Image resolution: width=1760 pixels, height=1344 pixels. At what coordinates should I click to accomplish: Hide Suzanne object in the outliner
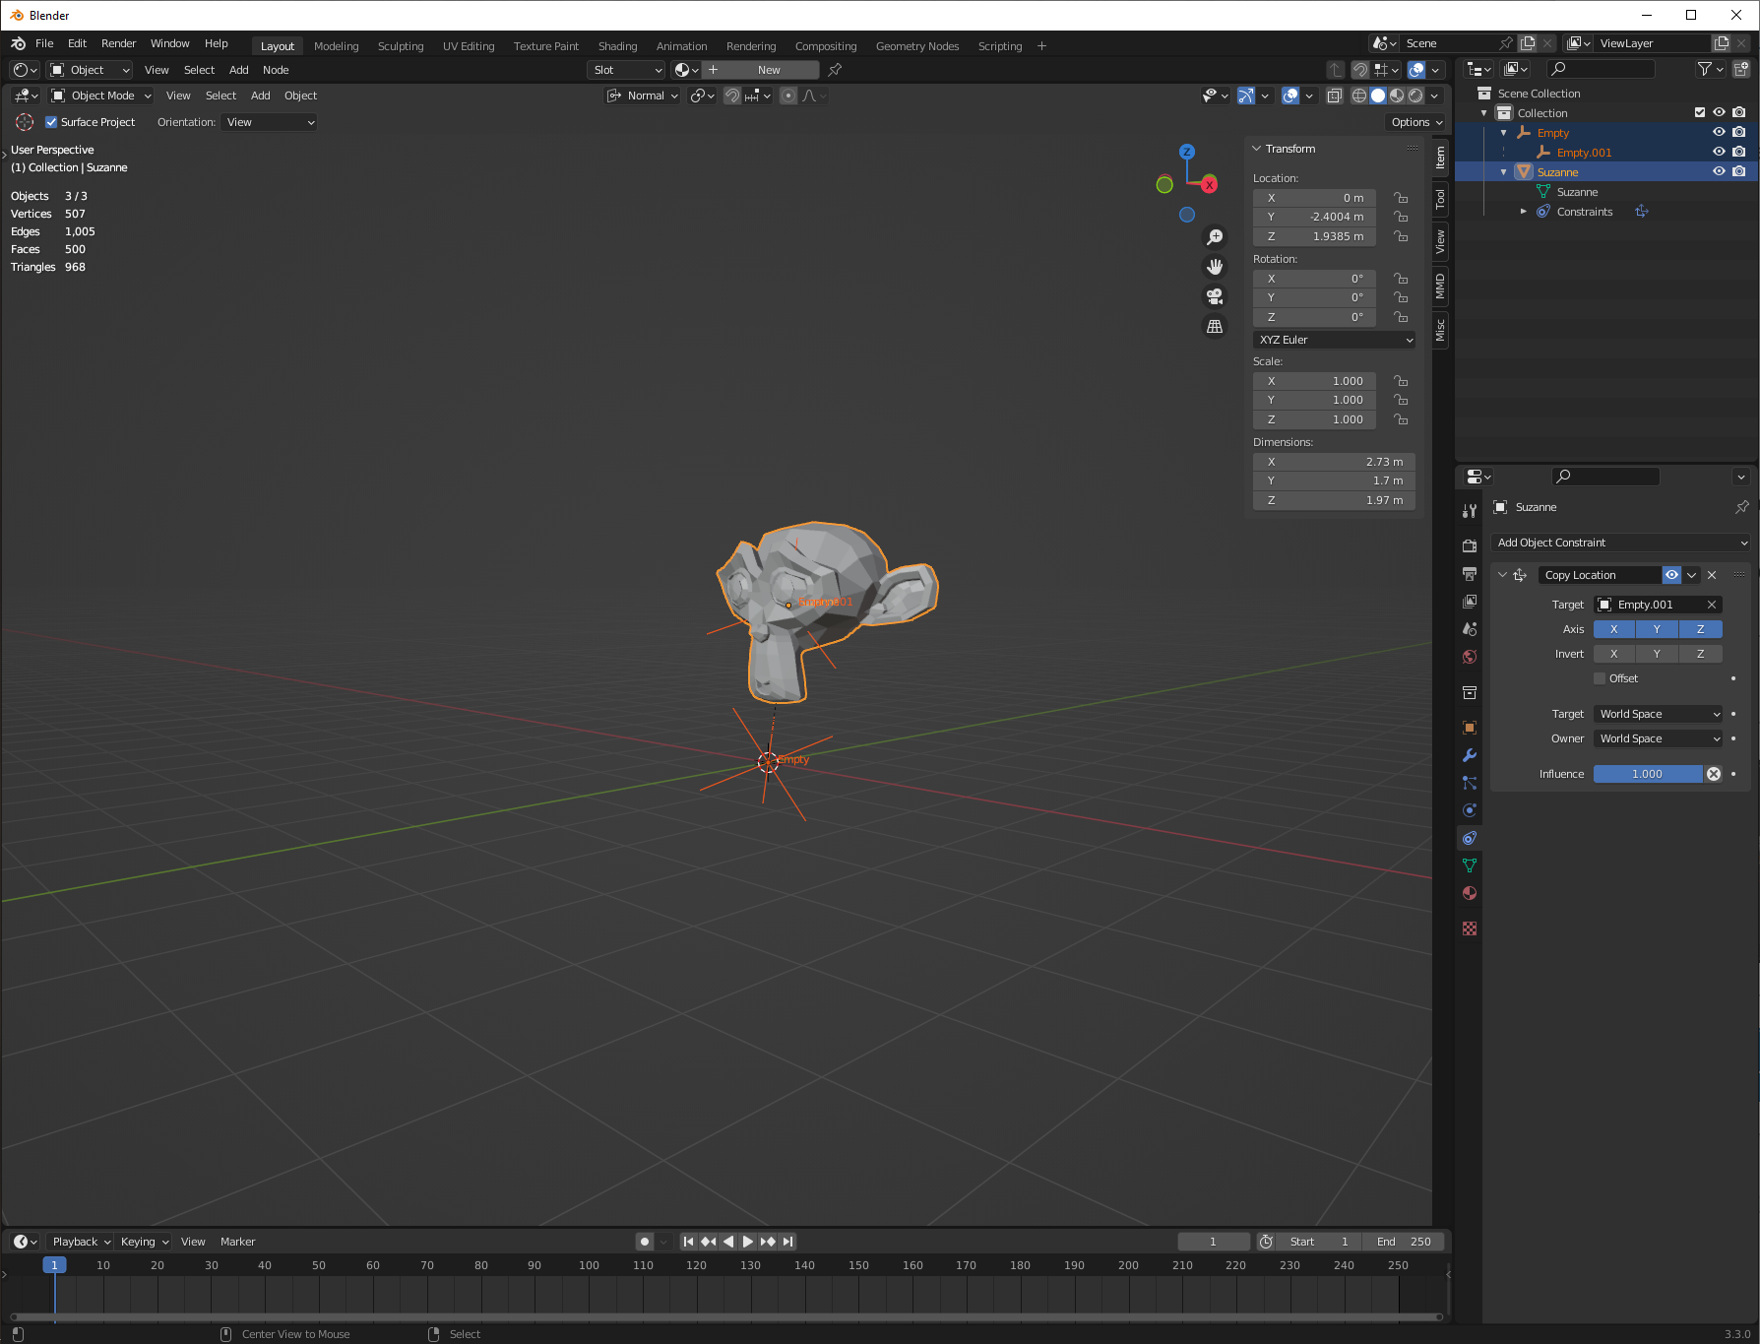coord(1719,171)
